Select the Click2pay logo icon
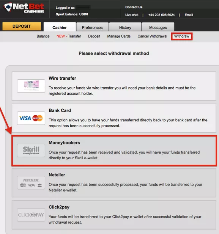219x234 pixels. (x=31, y=215)
